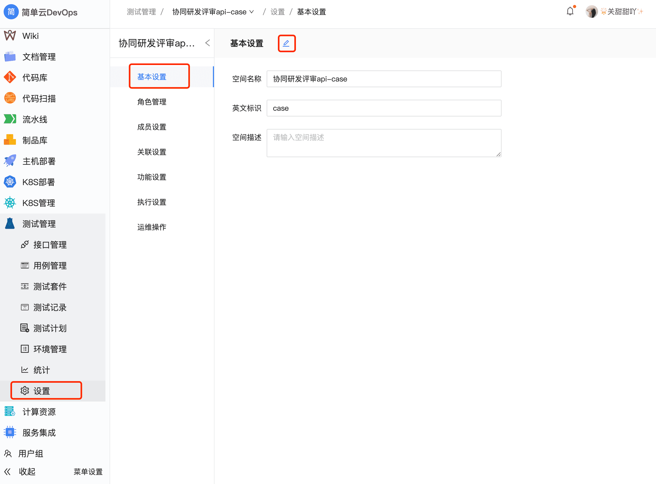Focus the 空间名称 input field
The width and height of the screenshot is (656, 484).
click(x=384, y=79)
